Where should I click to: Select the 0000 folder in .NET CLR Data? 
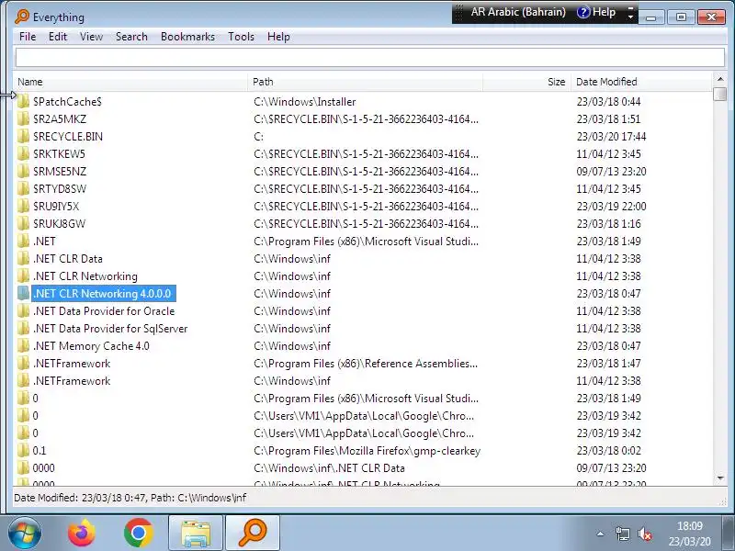click(x=43, y=468)
